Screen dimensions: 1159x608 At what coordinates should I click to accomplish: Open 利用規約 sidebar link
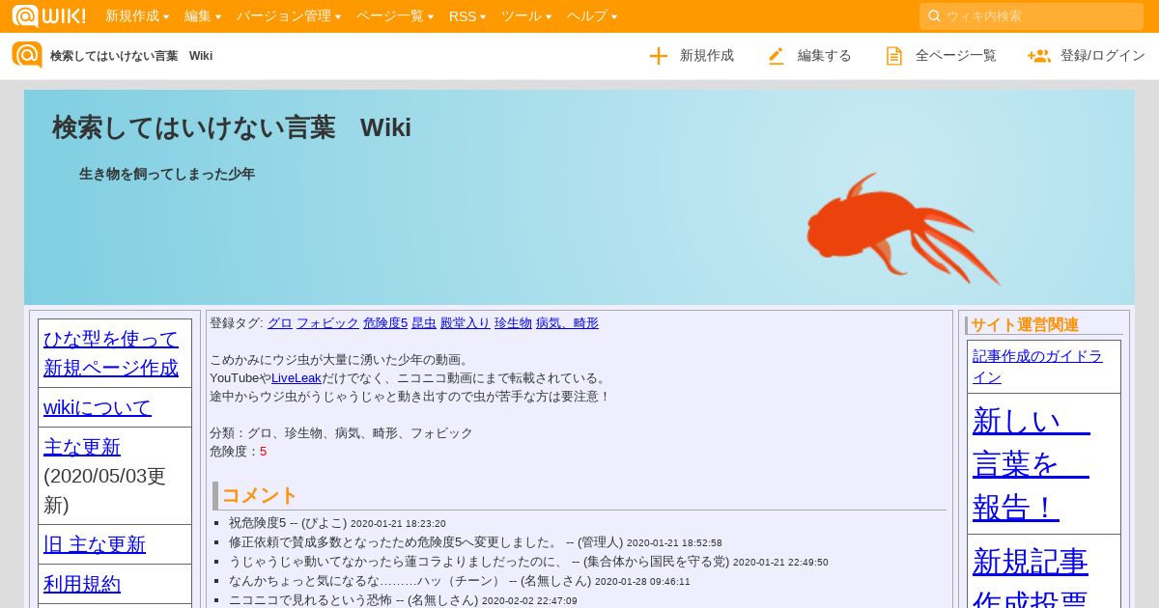point(82,584)
